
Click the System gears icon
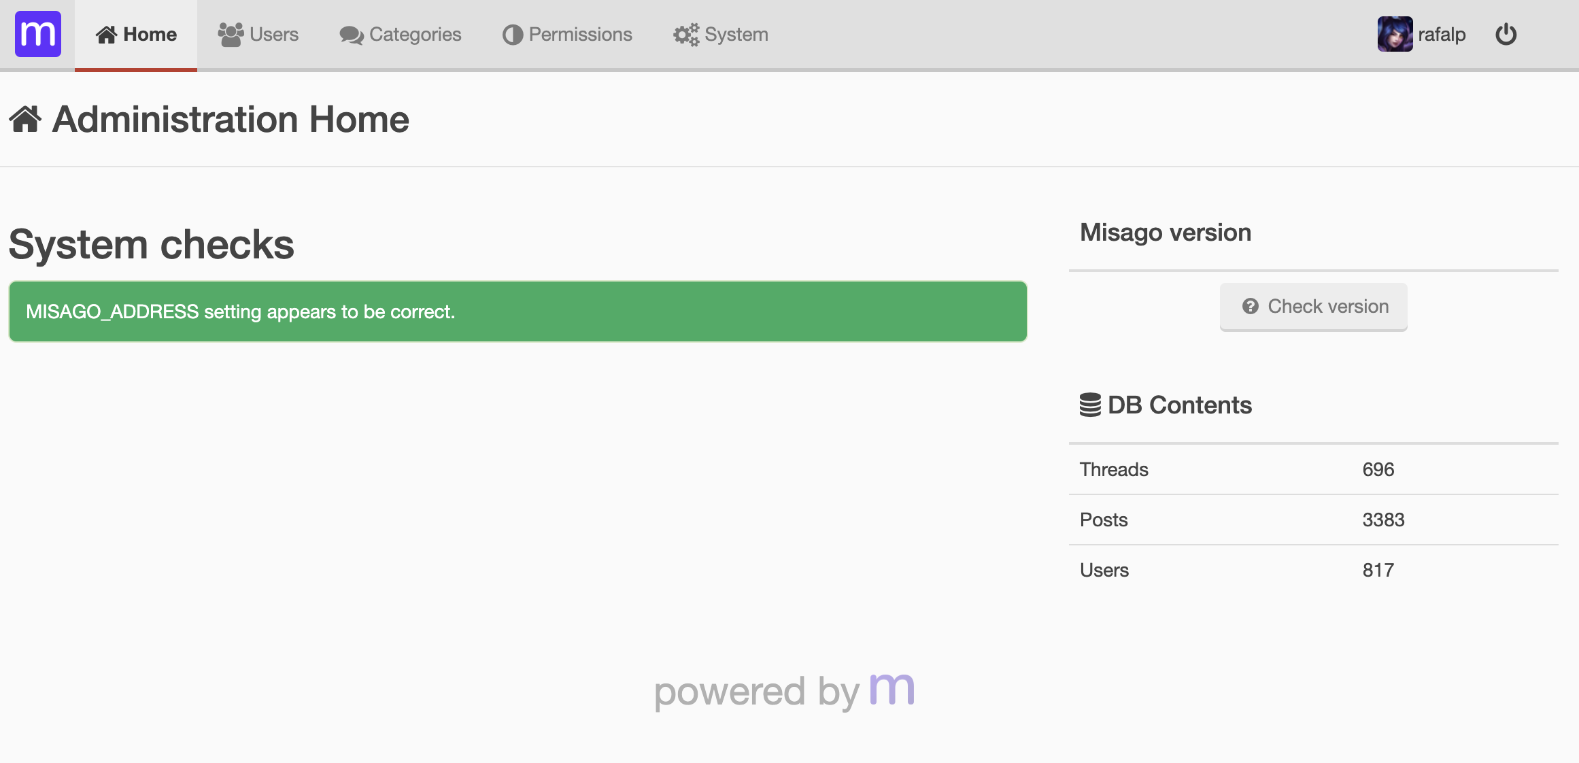686,35
